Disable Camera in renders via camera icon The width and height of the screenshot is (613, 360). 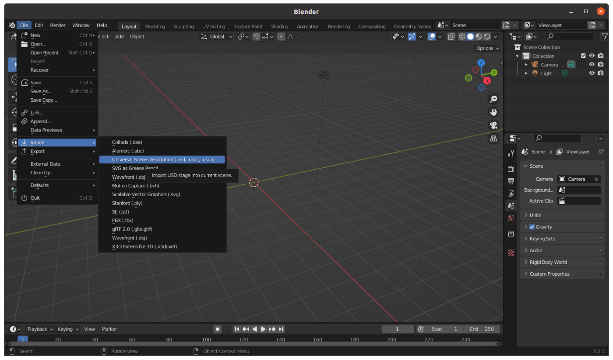coord(601,65)
